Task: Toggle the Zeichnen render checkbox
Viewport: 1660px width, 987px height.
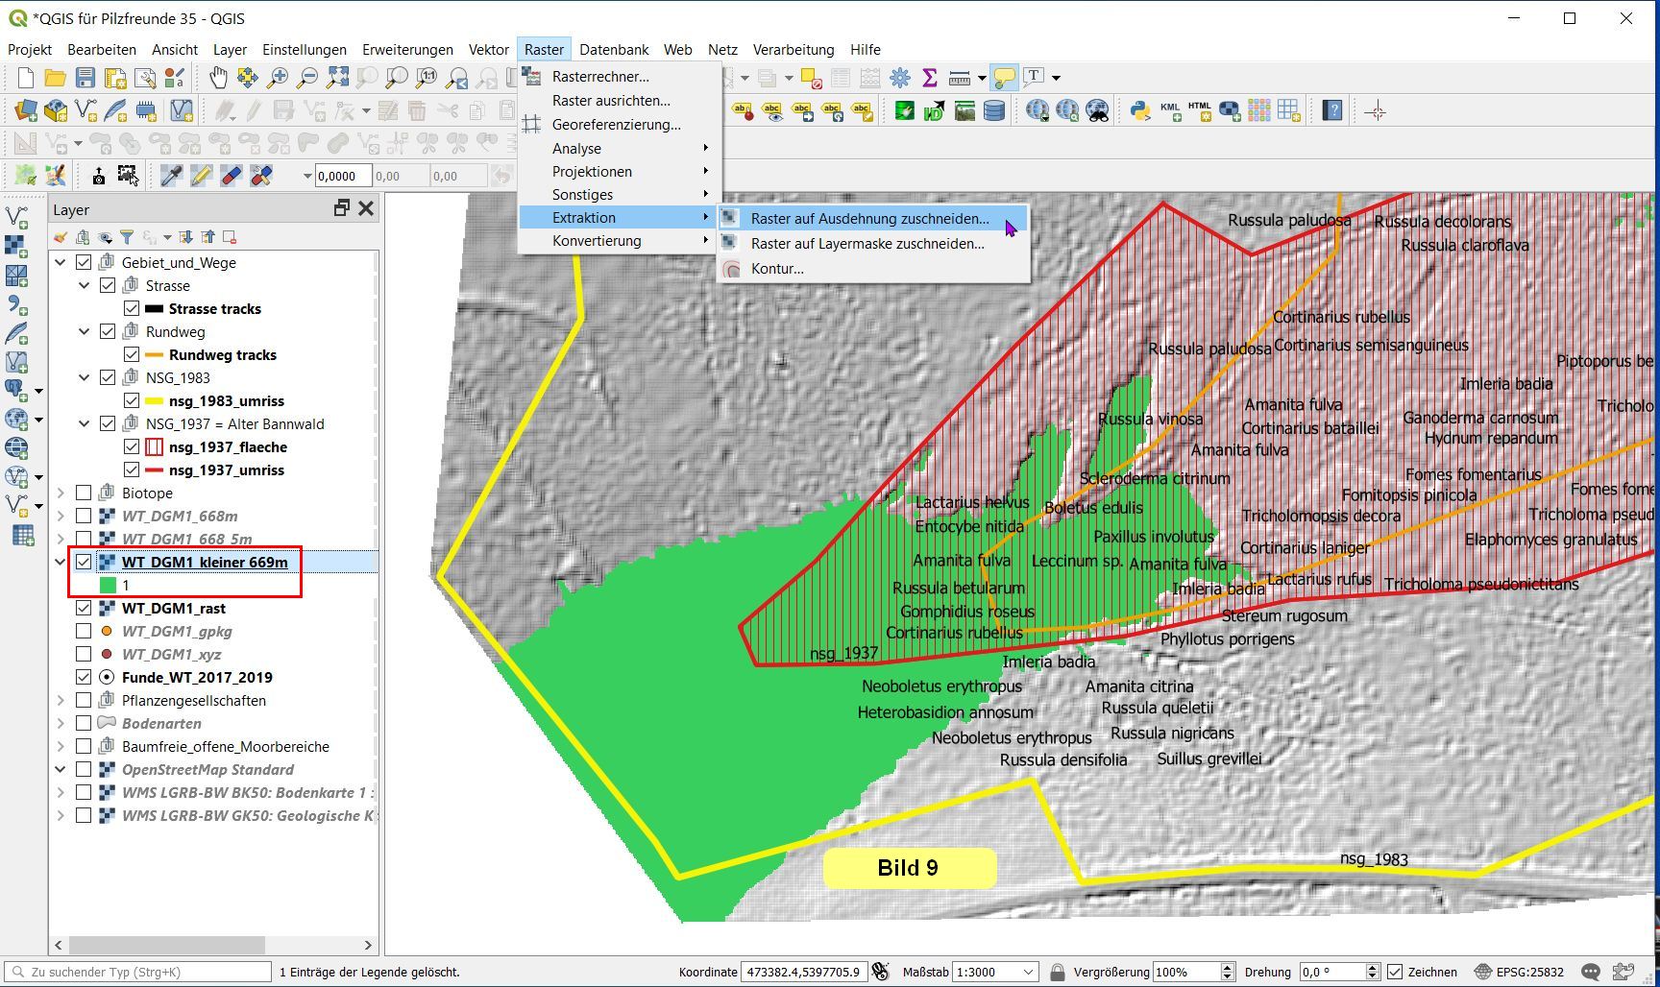Action: [1396, 972]
